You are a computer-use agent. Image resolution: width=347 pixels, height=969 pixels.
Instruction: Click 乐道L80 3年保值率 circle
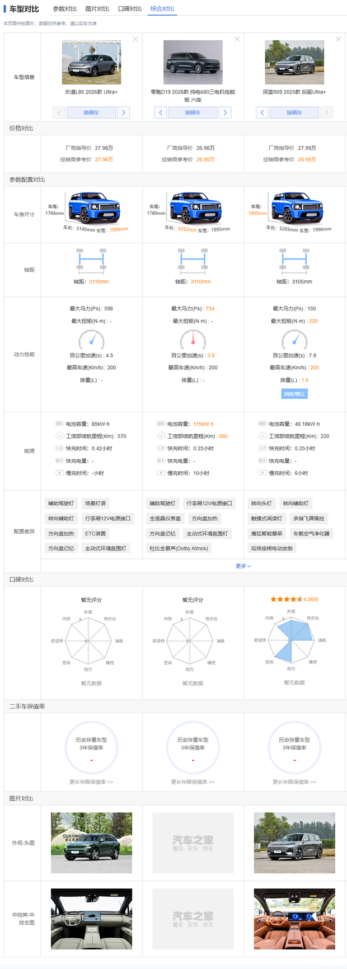[x=91, y=747]
